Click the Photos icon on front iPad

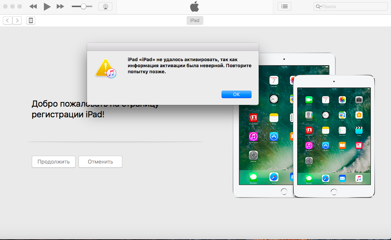tap(342, 100)
